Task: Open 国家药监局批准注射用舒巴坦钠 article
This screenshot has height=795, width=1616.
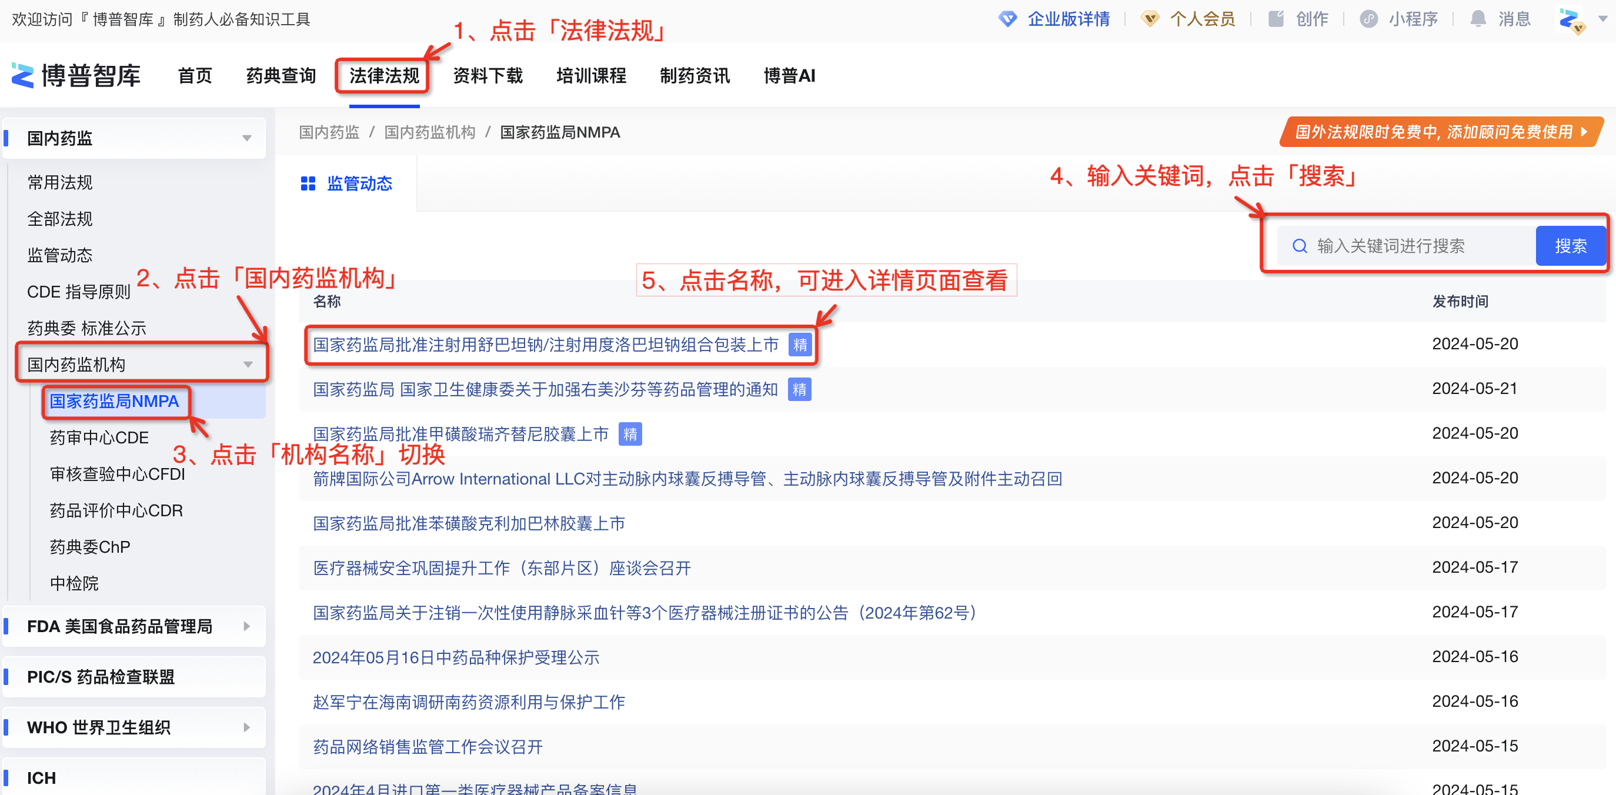Action: point(546,345)
